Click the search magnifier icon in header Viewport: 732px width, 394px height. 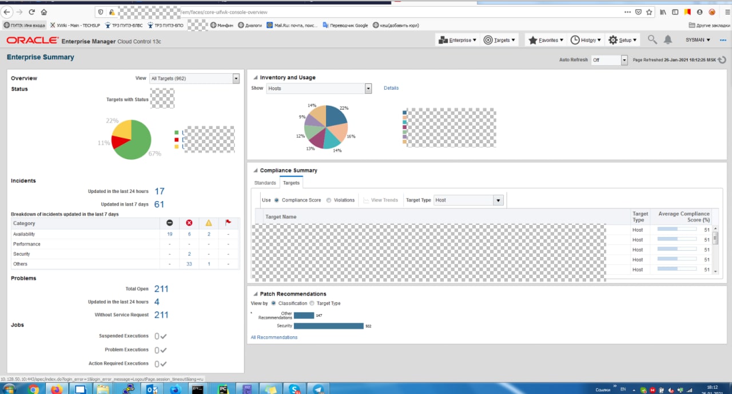(x=652, y=39)
